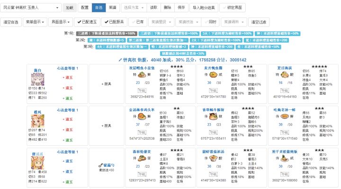Click + 厨具 in the 蓝白 row
This screenshot has width=341, height=189.
(107, 84)
